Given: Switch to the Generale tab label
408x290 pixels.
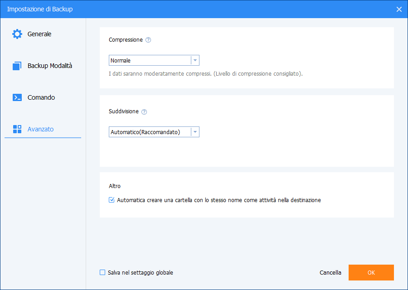Looking at the screenshot, I should (39, 34).
